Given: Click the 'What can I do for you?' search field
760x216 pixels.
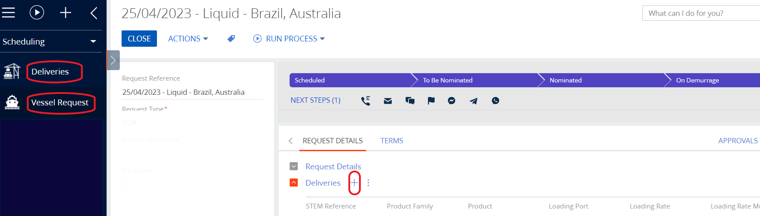Looking at the screenshot, I should [x=701, y=13].
